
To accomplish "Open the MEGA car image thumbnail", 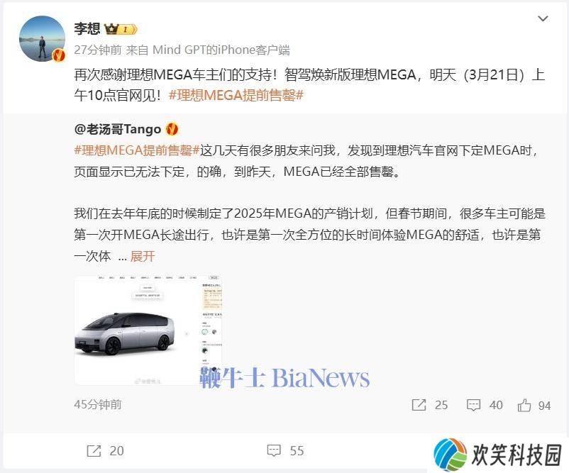I will coord(148,330).
